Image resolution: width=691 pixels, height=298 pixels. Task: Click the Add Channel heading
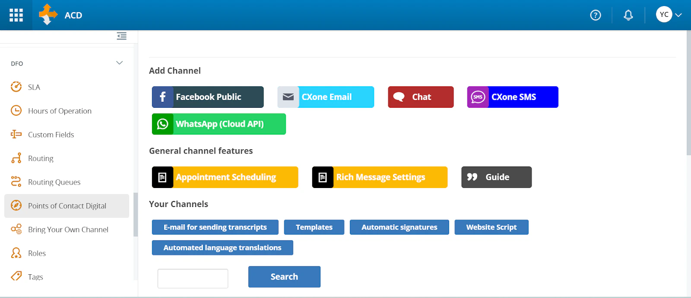175,71
